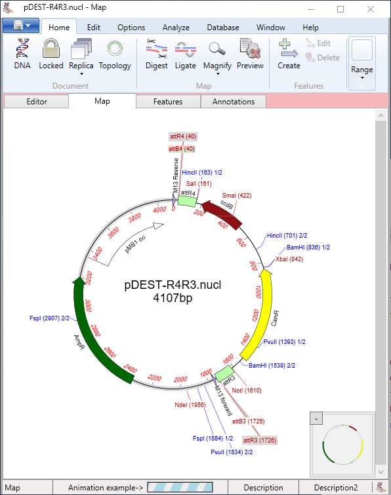Screen dimensions: 391x495
Task: Expand the Magnify dropdown arrow
Action: [217, 74]
